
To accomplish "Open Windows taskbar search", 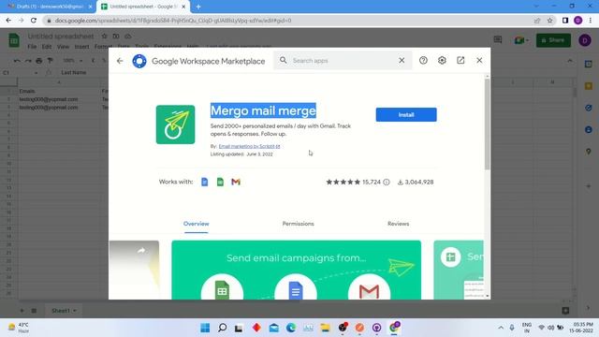I will [222, 328].
